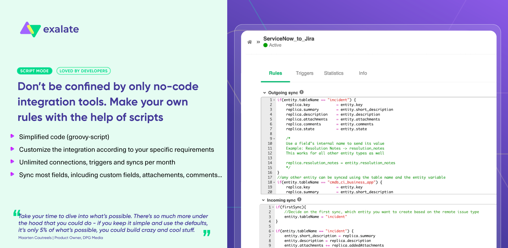The height and width of the screenshot is (248, 508).
Task: Click the Home icon in the breadcrumb
Action: coord(250,42)
